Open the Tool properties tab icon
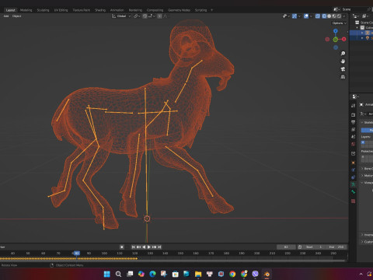373x280 pixels. tap(354, 106)
